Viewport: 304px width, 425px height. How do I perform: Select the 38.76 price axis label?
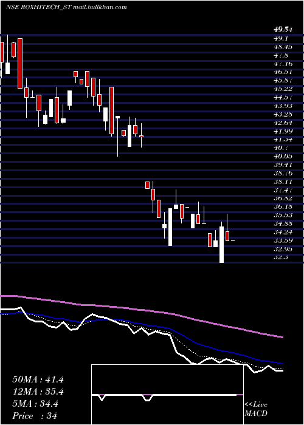[283, 173]
